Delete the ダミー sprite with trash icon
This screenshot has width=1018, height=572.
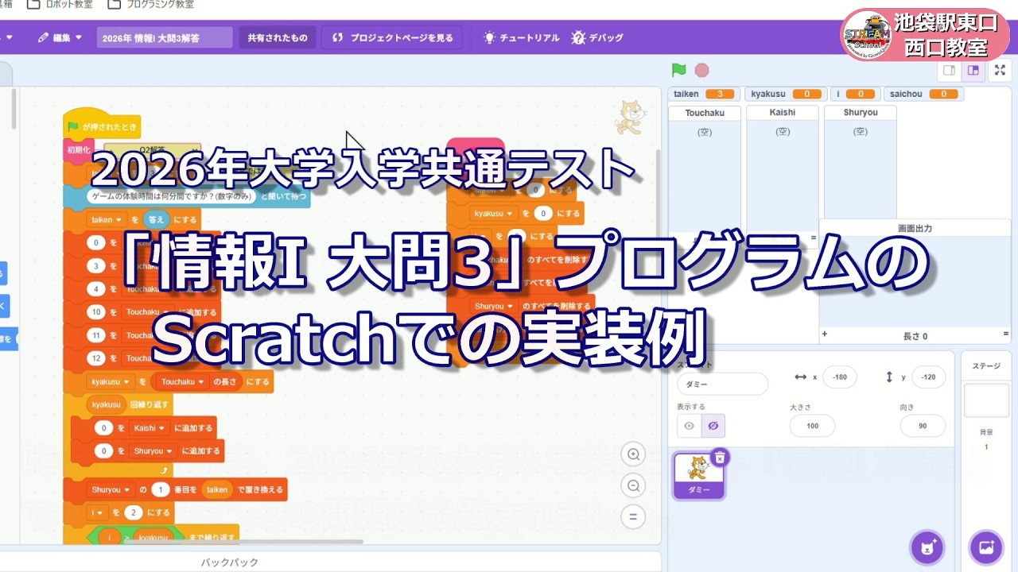tap(719, 457)
